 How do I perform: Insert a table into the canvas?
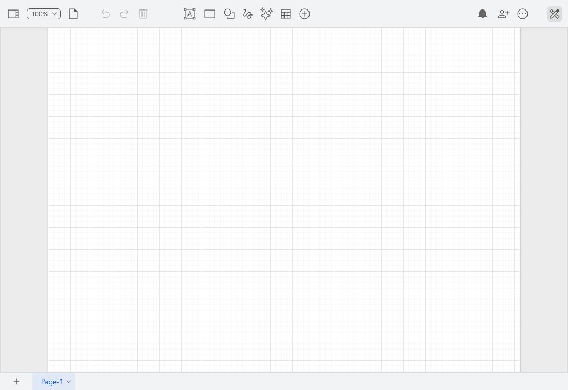(x=286, y=14)
